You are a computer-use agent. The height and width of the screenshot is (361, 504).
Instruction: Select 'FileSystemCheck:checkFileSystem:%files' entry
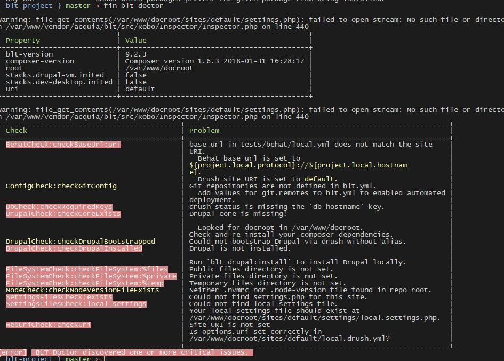(87, 269)
